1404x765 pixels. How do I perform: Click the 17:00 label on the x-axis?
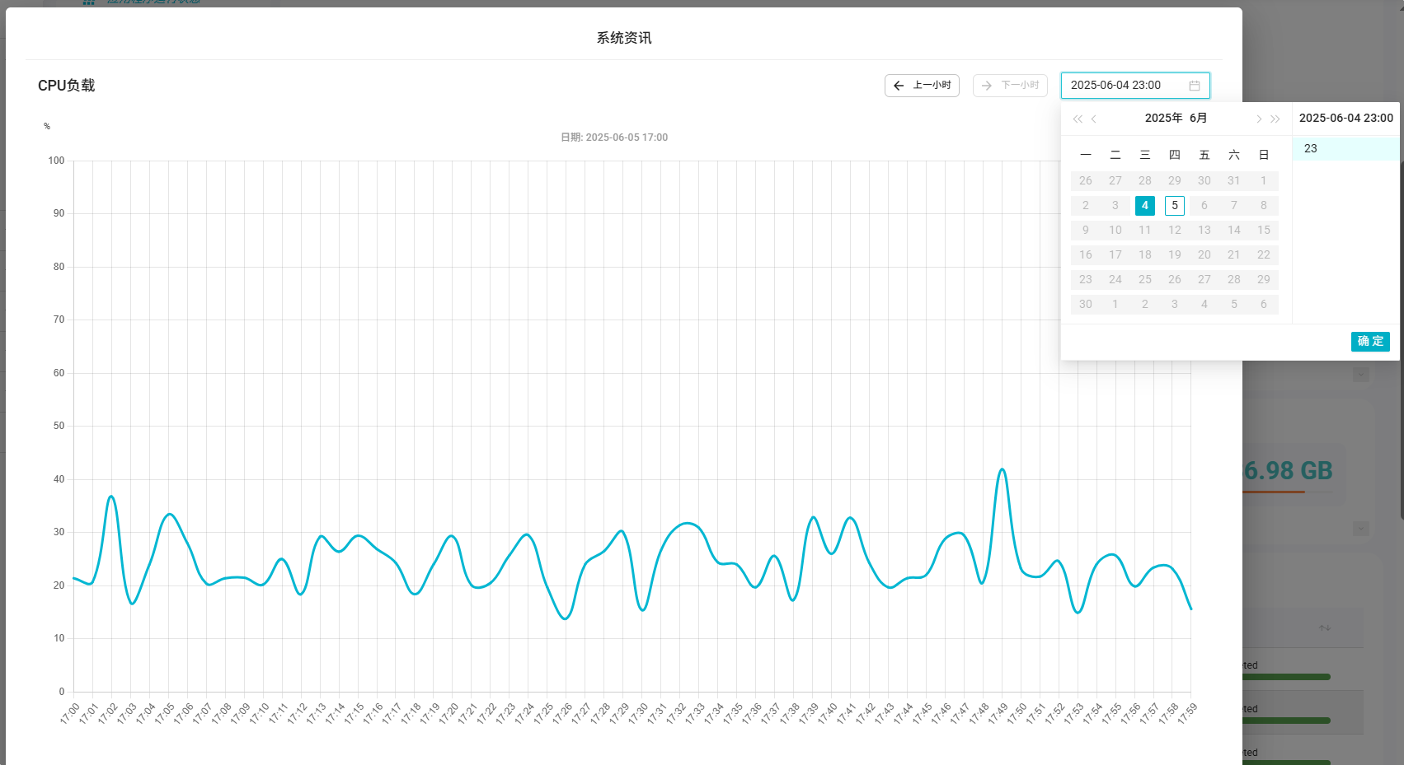coord(70,714)
